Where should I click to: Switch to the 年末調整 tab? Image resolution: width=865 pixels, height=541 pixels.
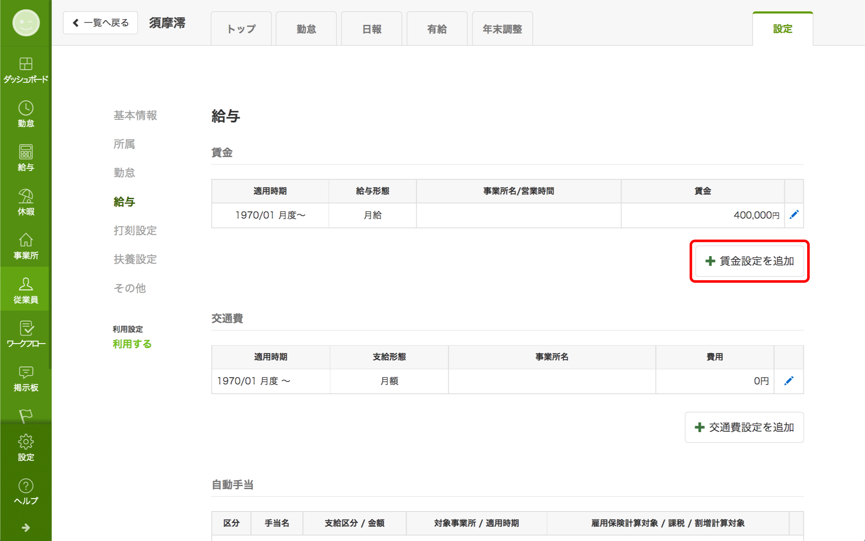[x=502, y=29]
